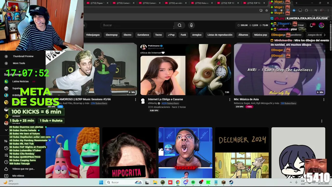
Task: Click the Task View taskbar icon
Action: (x=147, y=182)
